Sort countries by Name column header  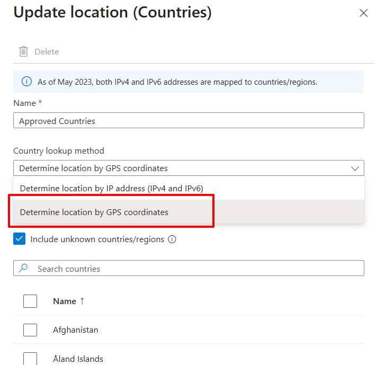point(65,301)
